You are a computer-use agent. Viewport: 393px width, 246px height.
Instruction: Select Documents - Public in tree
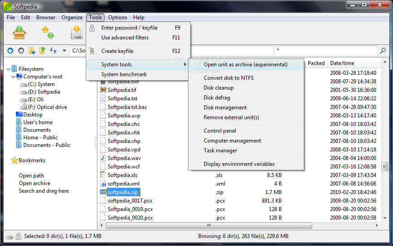[x=47, y=145]
